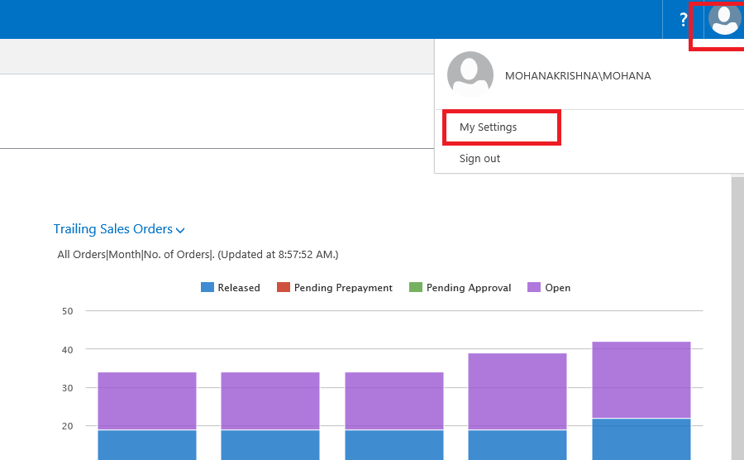Click the Trailing Sales Orders chart title
This screenshot has height=460, width=744.
(x=113, y=229)
